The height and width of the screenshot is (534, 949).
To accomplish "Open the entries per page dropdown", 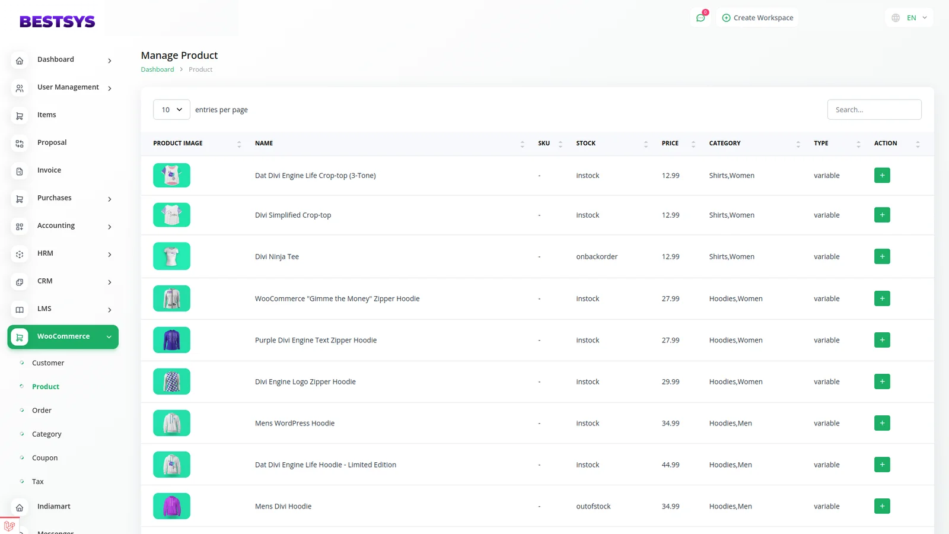I will coord(171,110).
